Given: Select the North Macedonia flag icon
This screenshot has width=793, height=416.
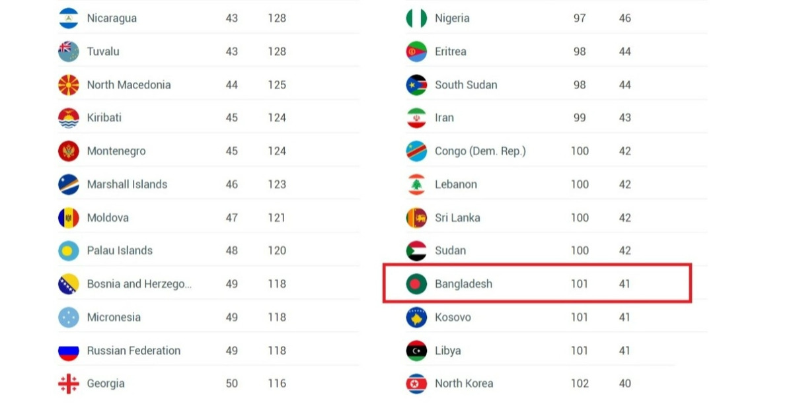Looking at the screenshot, I should tap(69, 85).
